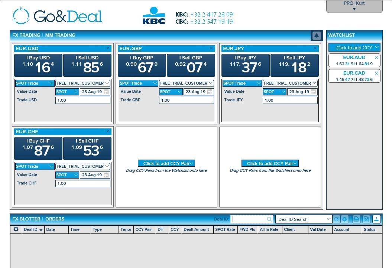Open calendar picker in EUR.USD tile
The width and height of the screenshot is (392, 268).
[106, 92]
